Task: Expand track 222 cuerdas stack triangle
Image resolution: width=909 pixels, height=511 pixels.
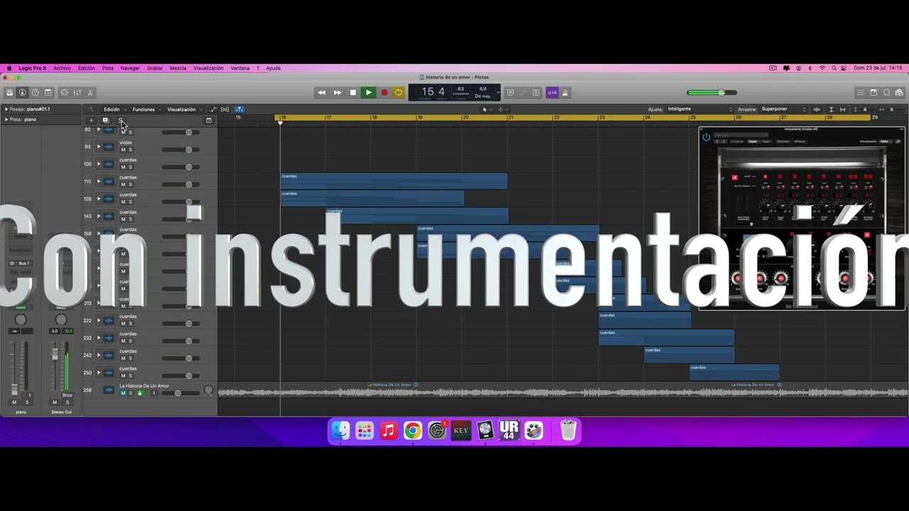Action: coord(99,320)
